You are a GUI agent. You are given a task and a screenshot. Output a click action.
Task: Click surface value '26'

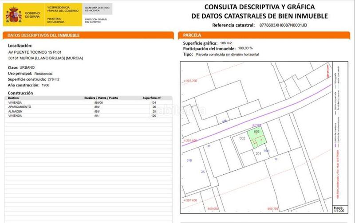coord(154,107)
